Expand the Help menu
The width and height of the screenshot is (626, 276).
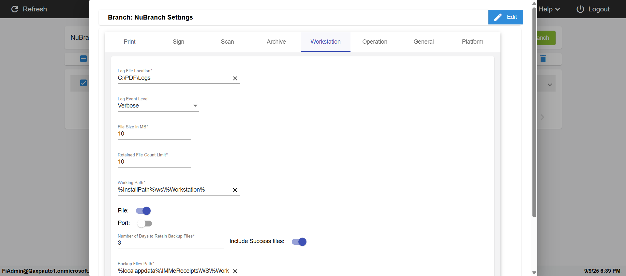549,9
